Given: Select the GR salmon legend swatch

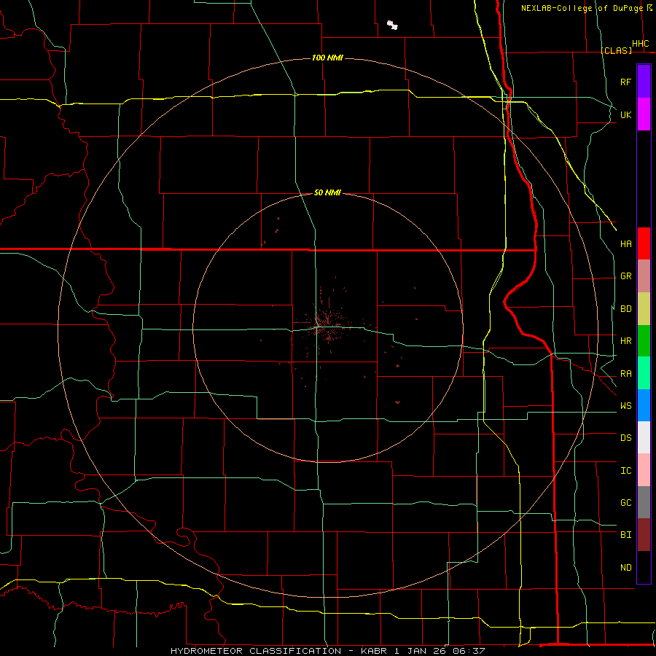Looking at the screenshot, I should pyautogui.click(x=644, y=276).
